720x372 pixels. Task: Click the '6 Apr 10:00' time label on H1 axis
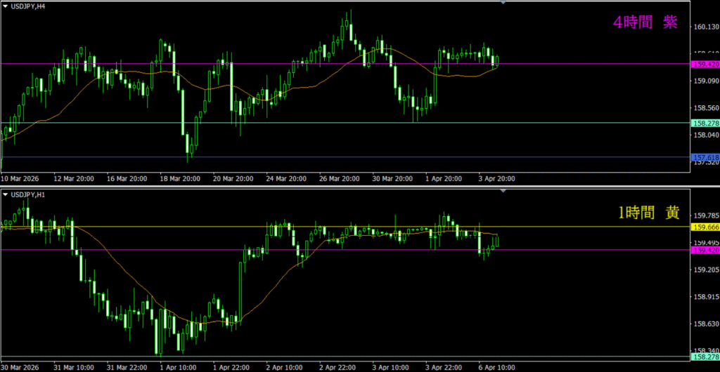[499, 367]
